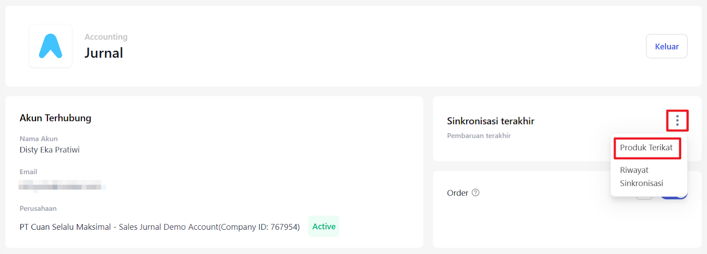This screenshot has width=707, height=254.
Task: Click the Sinkronisasi terakhir heading
Action: click(490, 121)
